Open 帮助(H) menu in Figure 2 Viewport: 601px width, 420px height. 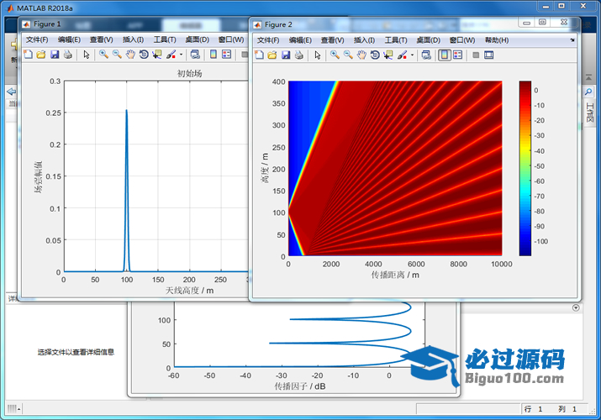coord(497,39)
